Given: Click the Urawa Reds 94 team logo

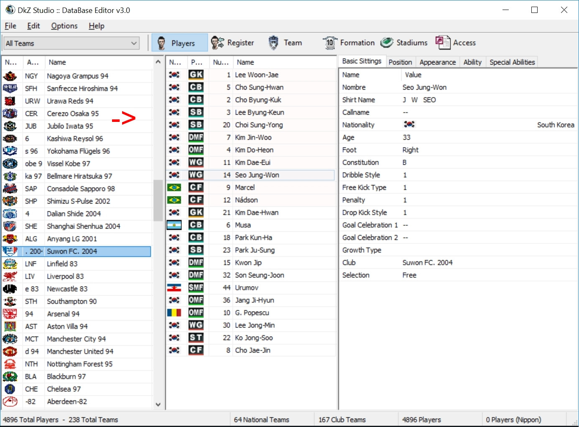Looking at the screenshot, I should (10, 101).
